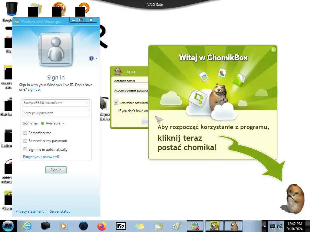Check the Remember me checkbox
This screenshot has height=232, width=310.
[25, 133]
